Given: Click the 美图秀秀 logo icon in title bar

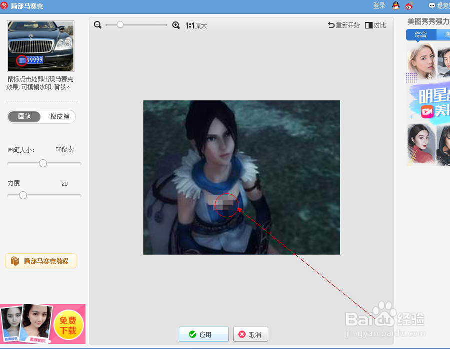Looking at the screenshot, I should 4,5.
